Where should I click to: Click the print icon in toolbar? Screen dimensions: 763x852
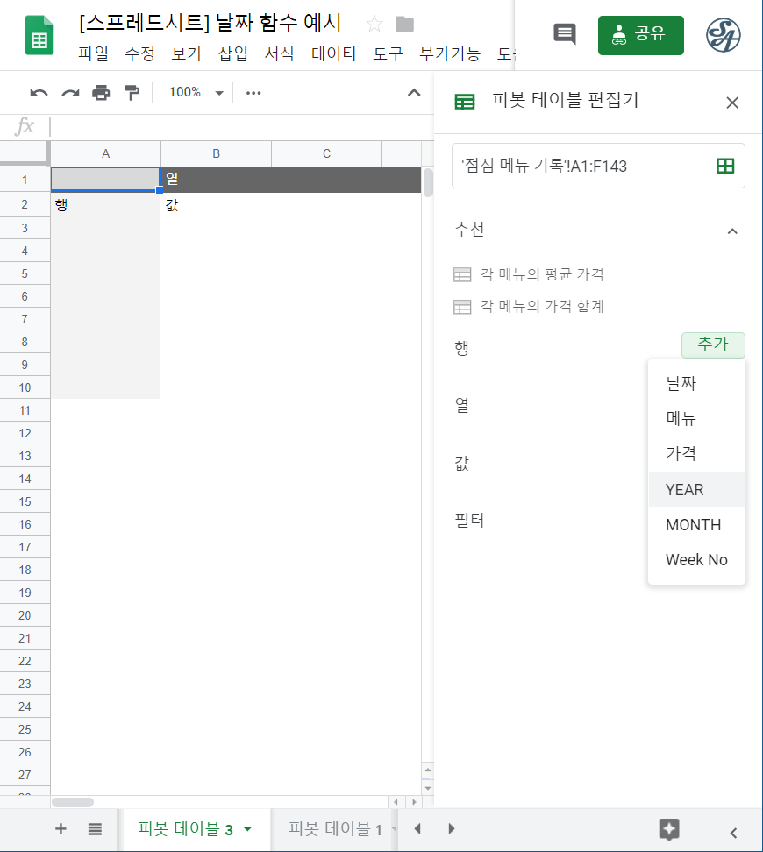click(102, 93)
